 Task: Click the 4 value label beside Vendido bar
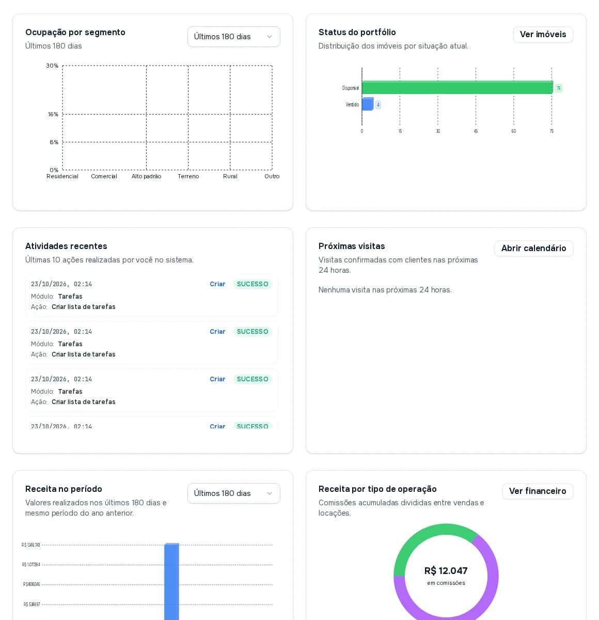tap(378, 105)
